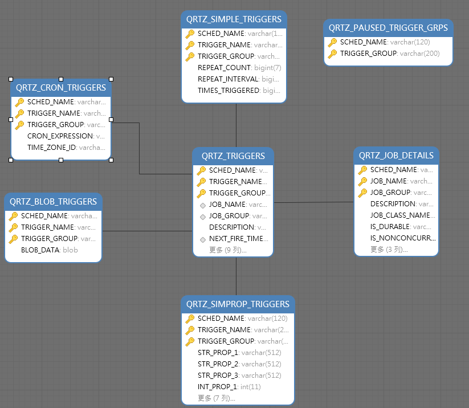Grab top-left selection handle of QRTZ_CRON_TRIGGERS
The width and height of the screenshot is (469, 408).
click(x=11, y=79)
